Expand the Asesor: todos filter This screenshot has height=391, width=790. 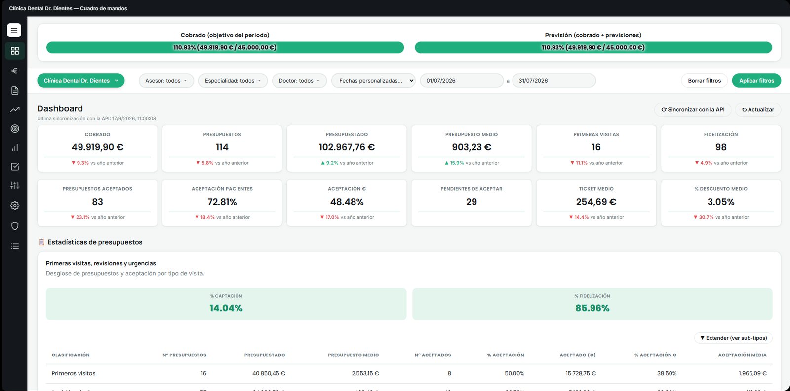(x=166, y=81)
